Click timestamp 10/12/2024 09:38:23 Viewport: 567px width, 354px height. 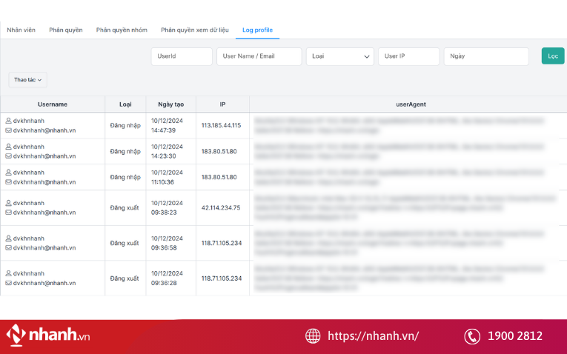coord(167,207)
